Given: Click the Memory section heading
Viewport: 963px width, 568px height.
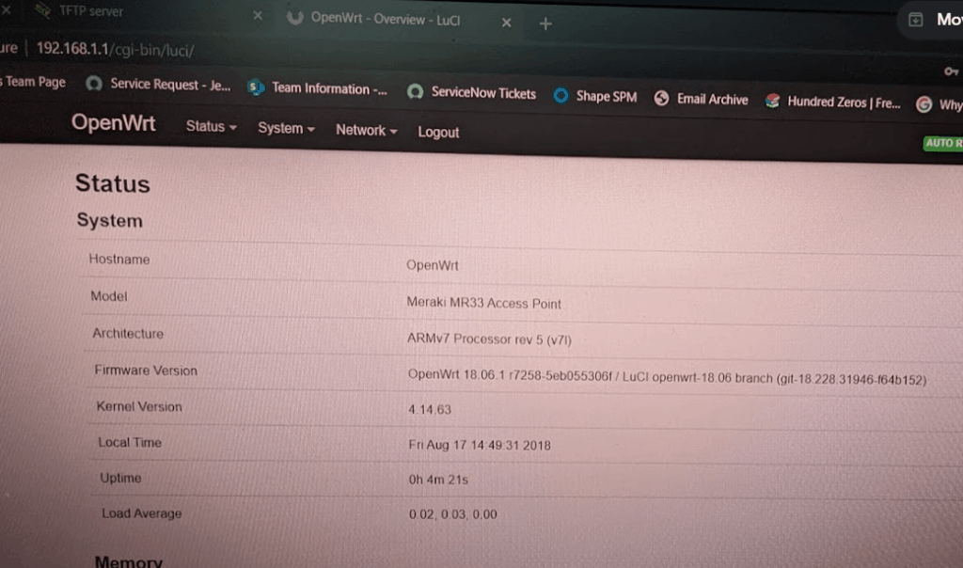Looking at the screenshot, I should [128, 560].
